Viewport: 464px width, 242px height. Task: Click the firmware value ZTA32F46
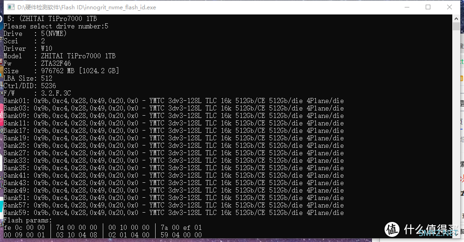(x=56, y=63)
